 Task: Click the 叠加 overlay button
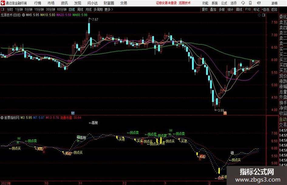click(213, 9)
